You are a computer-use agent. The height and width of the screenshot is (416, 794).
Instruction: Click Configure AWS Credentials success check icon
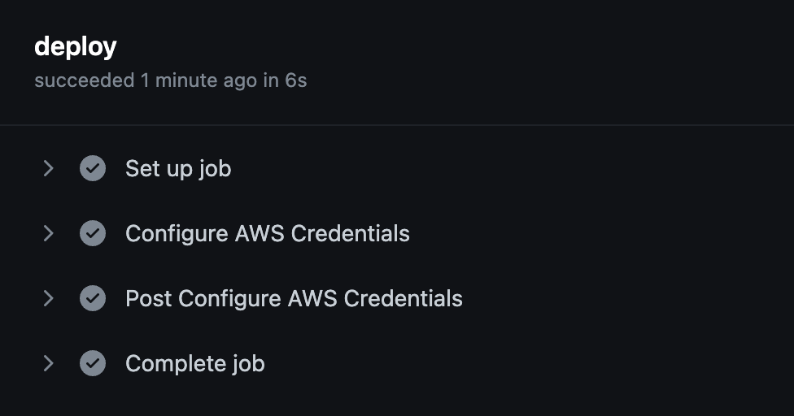tap(93, 233)
